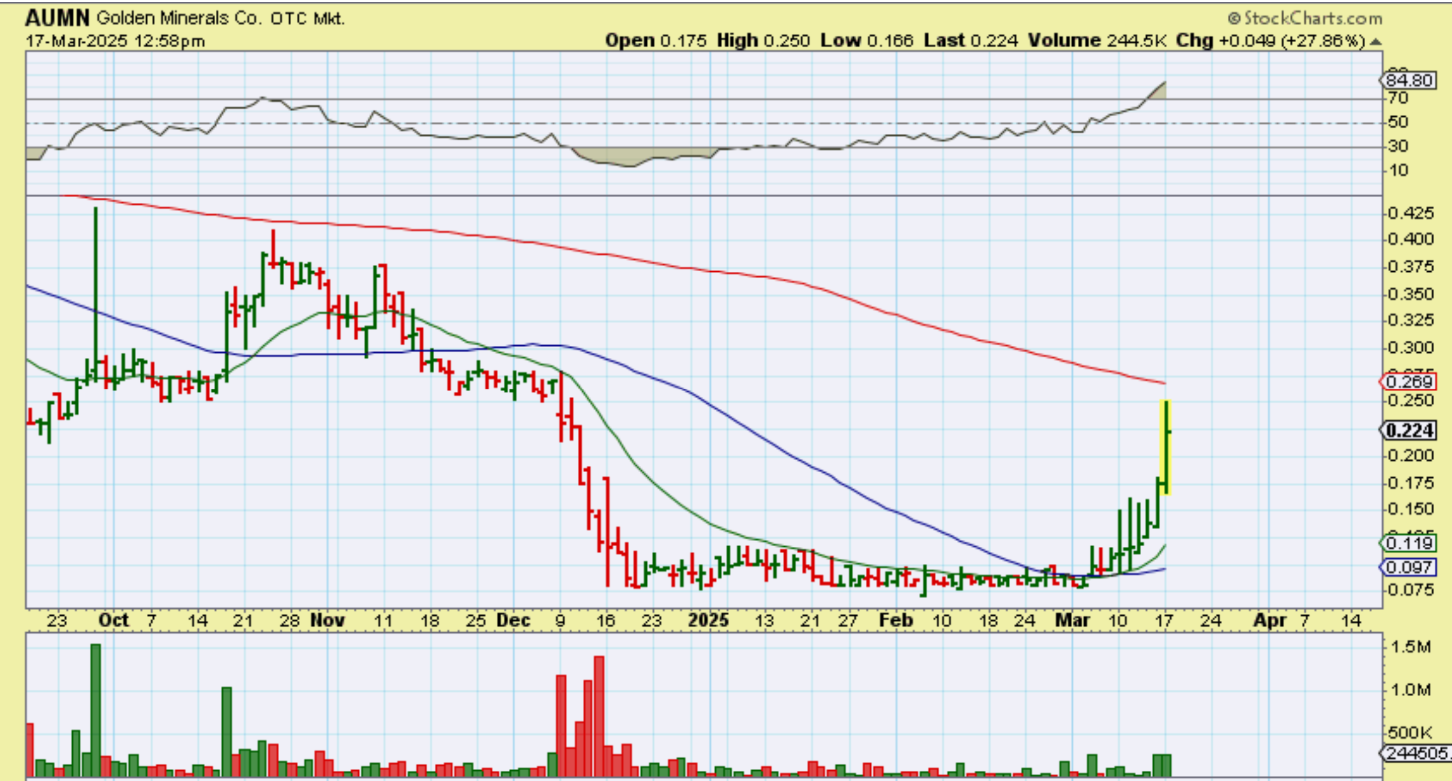
Task: Select the Oct label on date axis
Action: (114, 620)
